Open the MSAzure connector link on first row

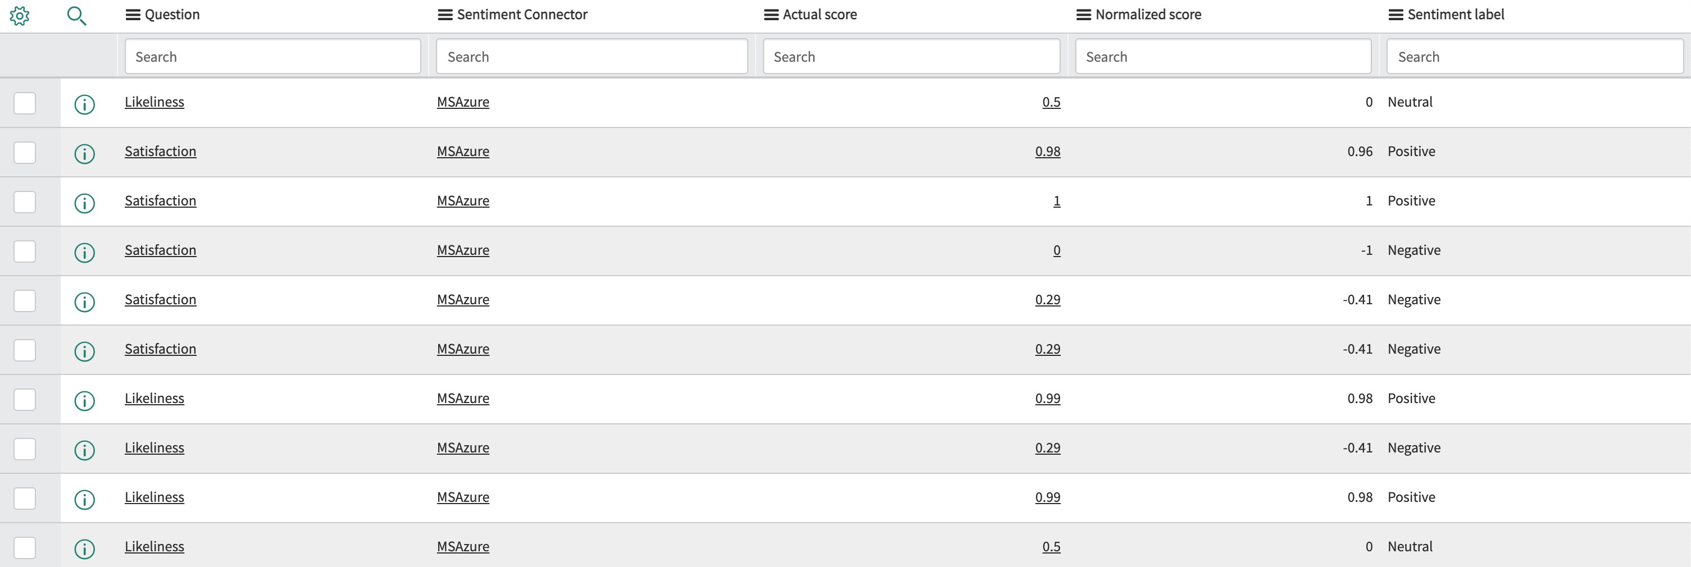click(x=463, y=102)
